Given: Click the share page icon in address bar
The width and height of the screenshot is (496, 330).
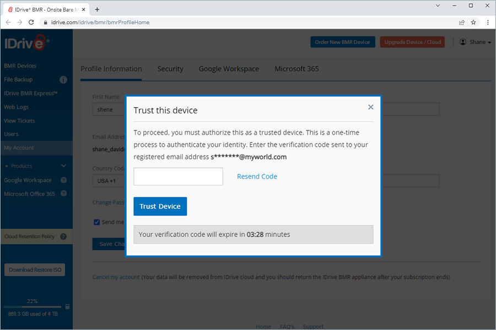Looking at the screenshot, I should coord(462,23).
